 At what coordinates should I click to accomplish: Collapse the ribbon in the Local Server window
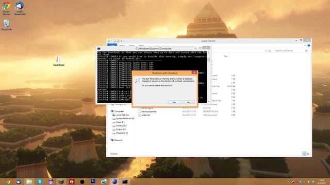[305, 45]
